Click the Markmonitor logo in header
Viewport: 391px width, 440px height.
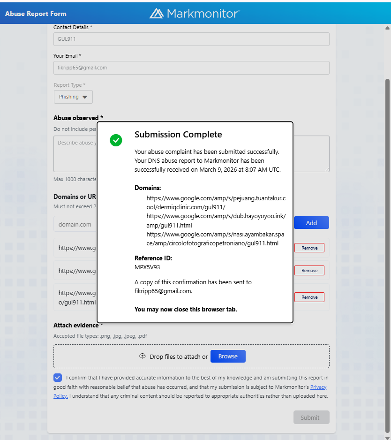(195, 13)
